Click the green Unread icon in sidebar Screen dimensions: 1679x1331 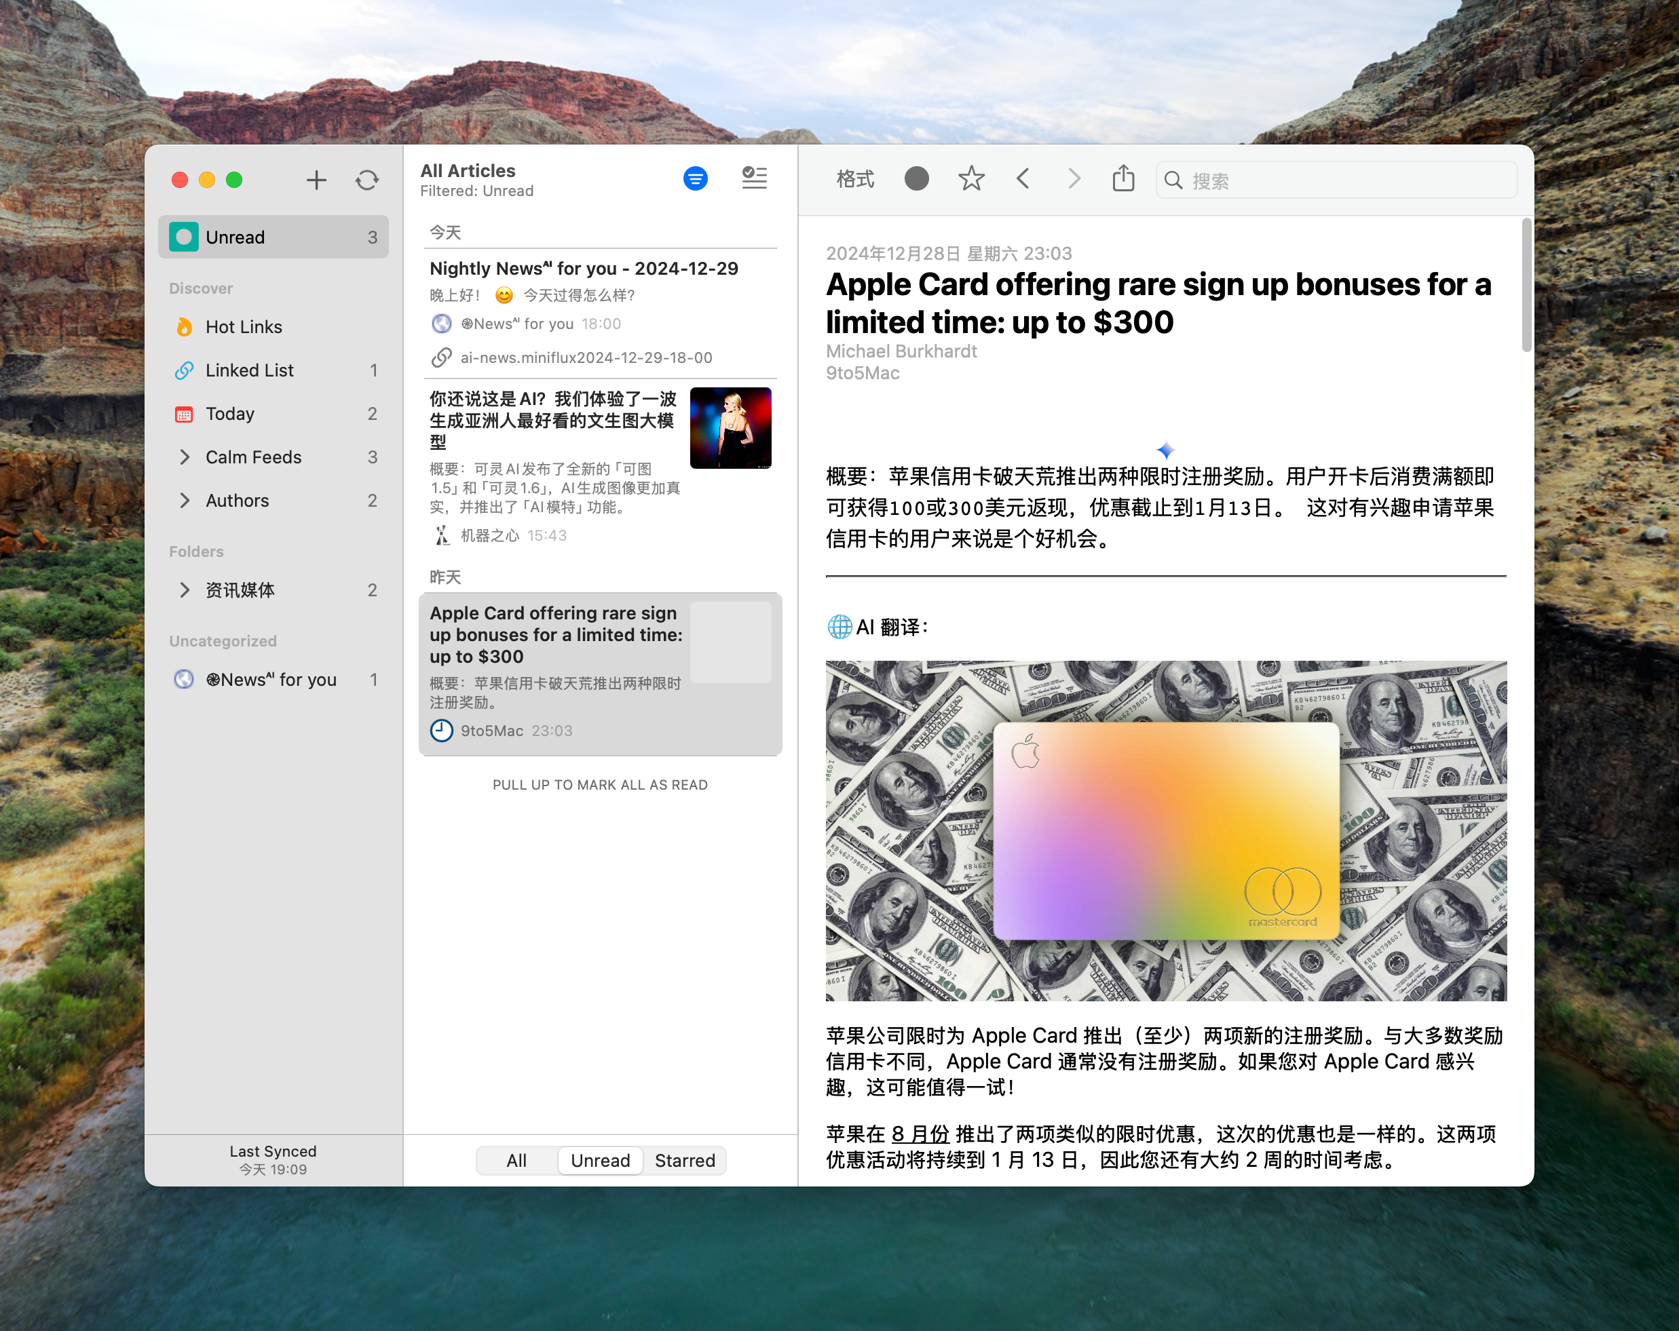click(184, 237)
